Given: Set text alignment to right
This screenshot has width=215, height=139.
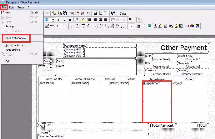Looking at the screenshot, I should click(100, 20).
